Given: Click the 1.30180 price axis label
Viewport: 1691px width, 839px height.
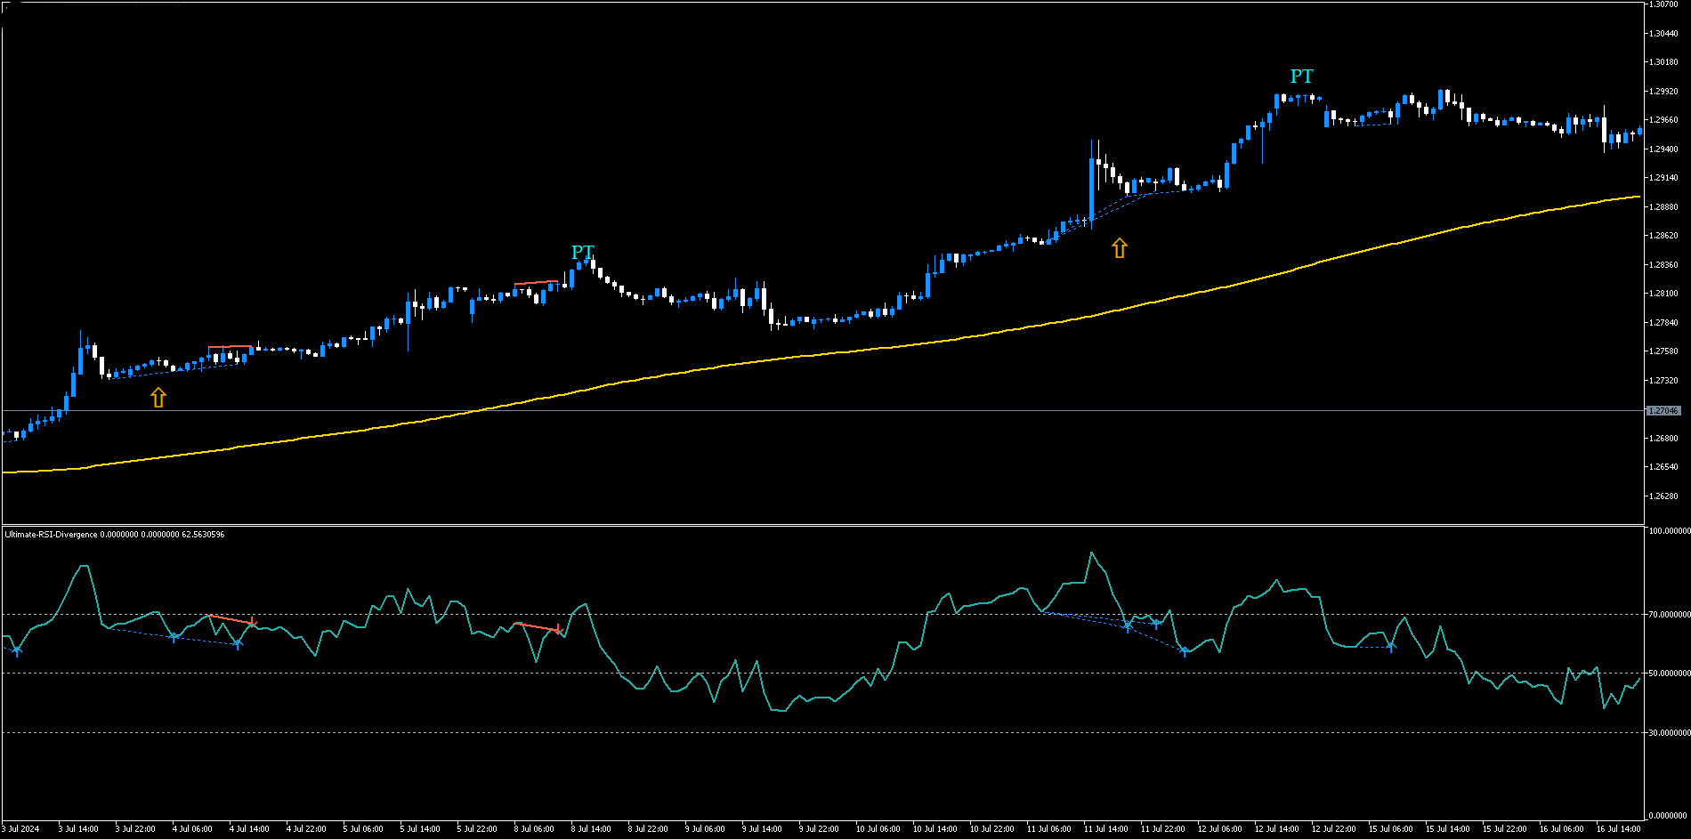Looking at the screenshot, I should click(1663, 62).
